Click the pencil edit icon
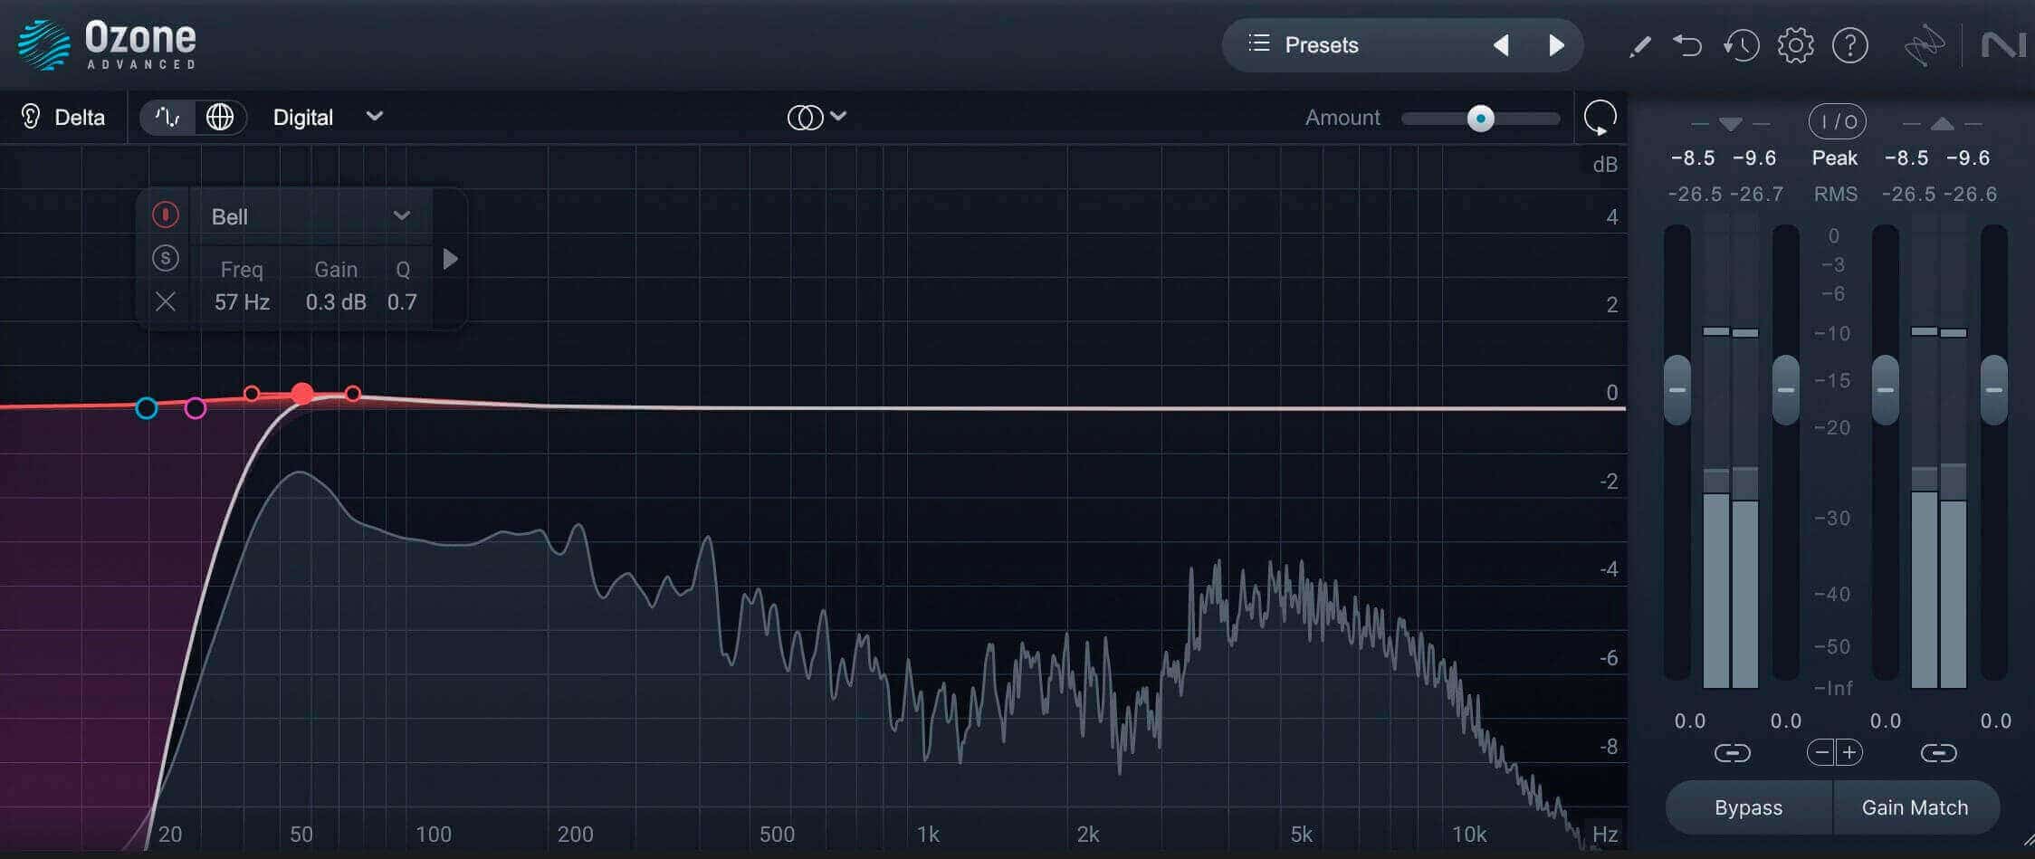Viewport: 2035px width, 859px height. (1639, 46)
